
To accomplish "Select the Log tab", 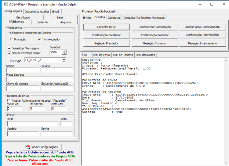I will pos(86,54).
